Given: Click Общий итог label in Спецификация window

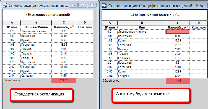Looking at the screenshot, I should click(111, 81).
